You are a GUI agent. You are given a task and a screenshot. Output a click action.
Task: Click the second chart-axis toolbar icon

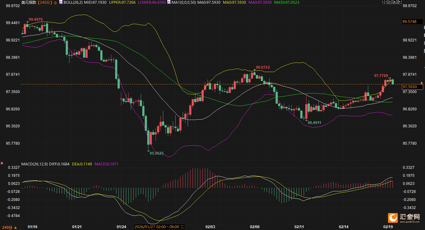click(390, 2)
